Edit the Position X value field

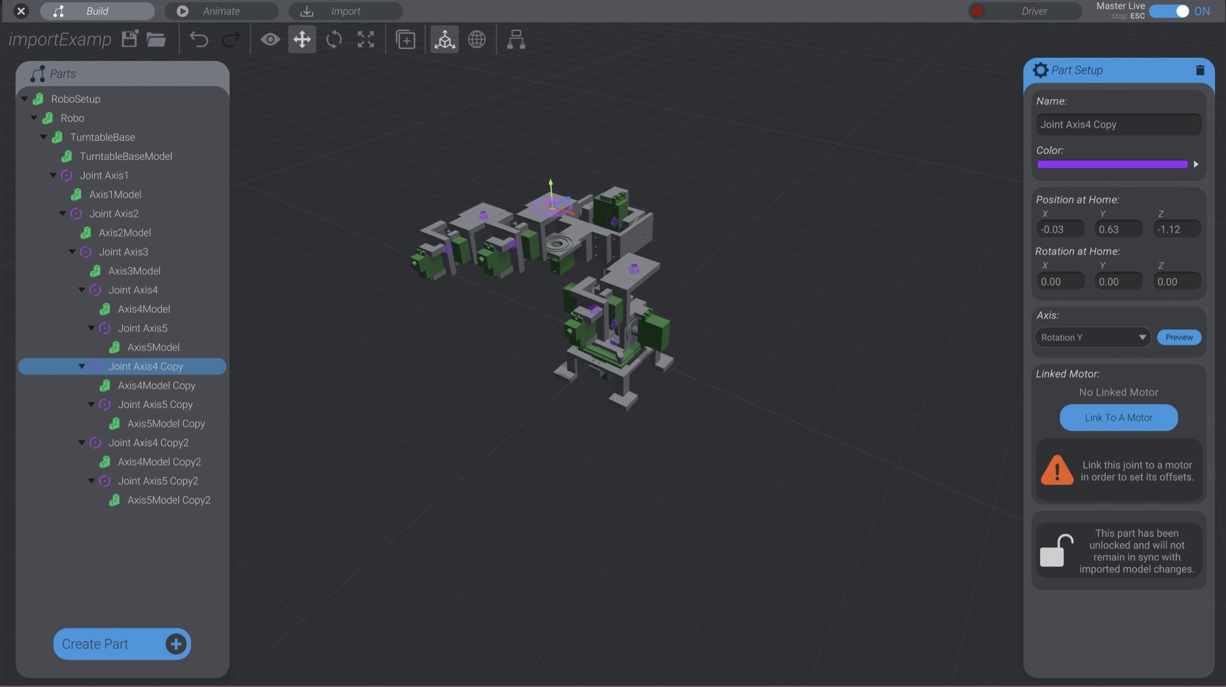click(x=1060, y=229)
